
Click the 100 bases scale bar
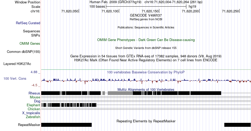pos(146,7)
